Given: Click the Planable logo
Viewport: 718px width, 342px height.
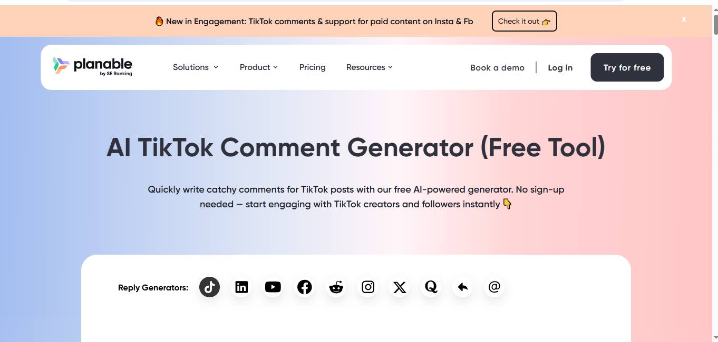Looking at the screenshot, I should 93,66.
